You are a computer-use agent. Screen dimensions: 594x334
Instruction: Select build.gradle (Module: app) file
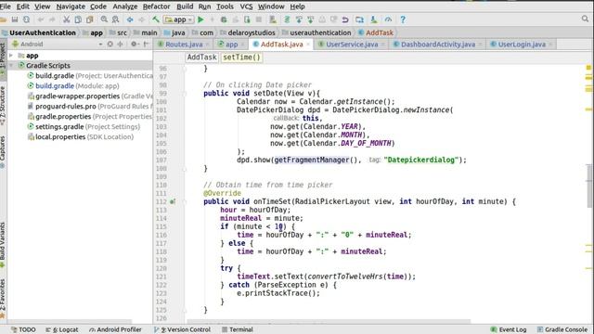click(x=73, y=86)
